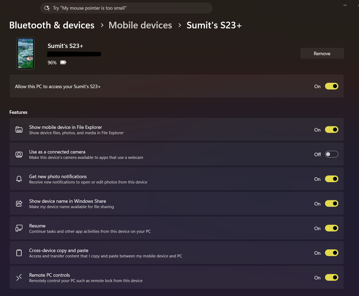
Task: Disable Show mobile device in File Explorer
Action: click(331, 130)
